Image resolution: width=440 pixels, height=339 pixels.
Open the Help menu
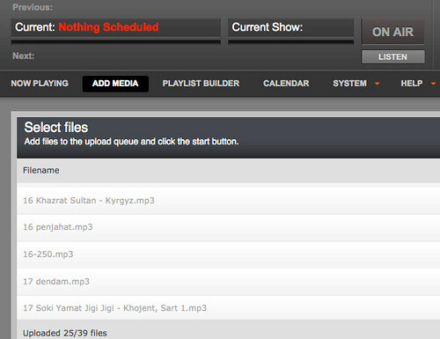tap(412, 84)
